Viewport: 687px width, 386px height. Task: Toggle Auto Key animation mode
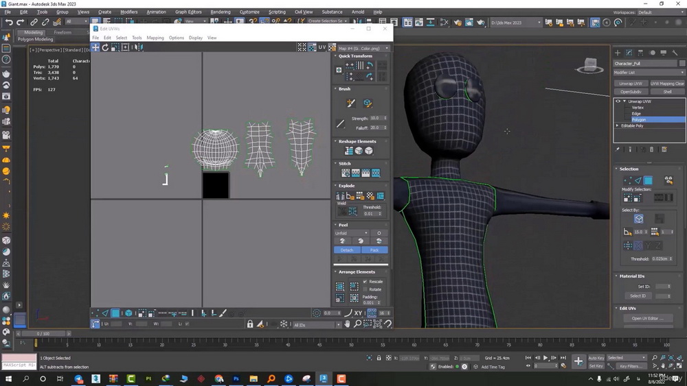click(x=596, y=358)
